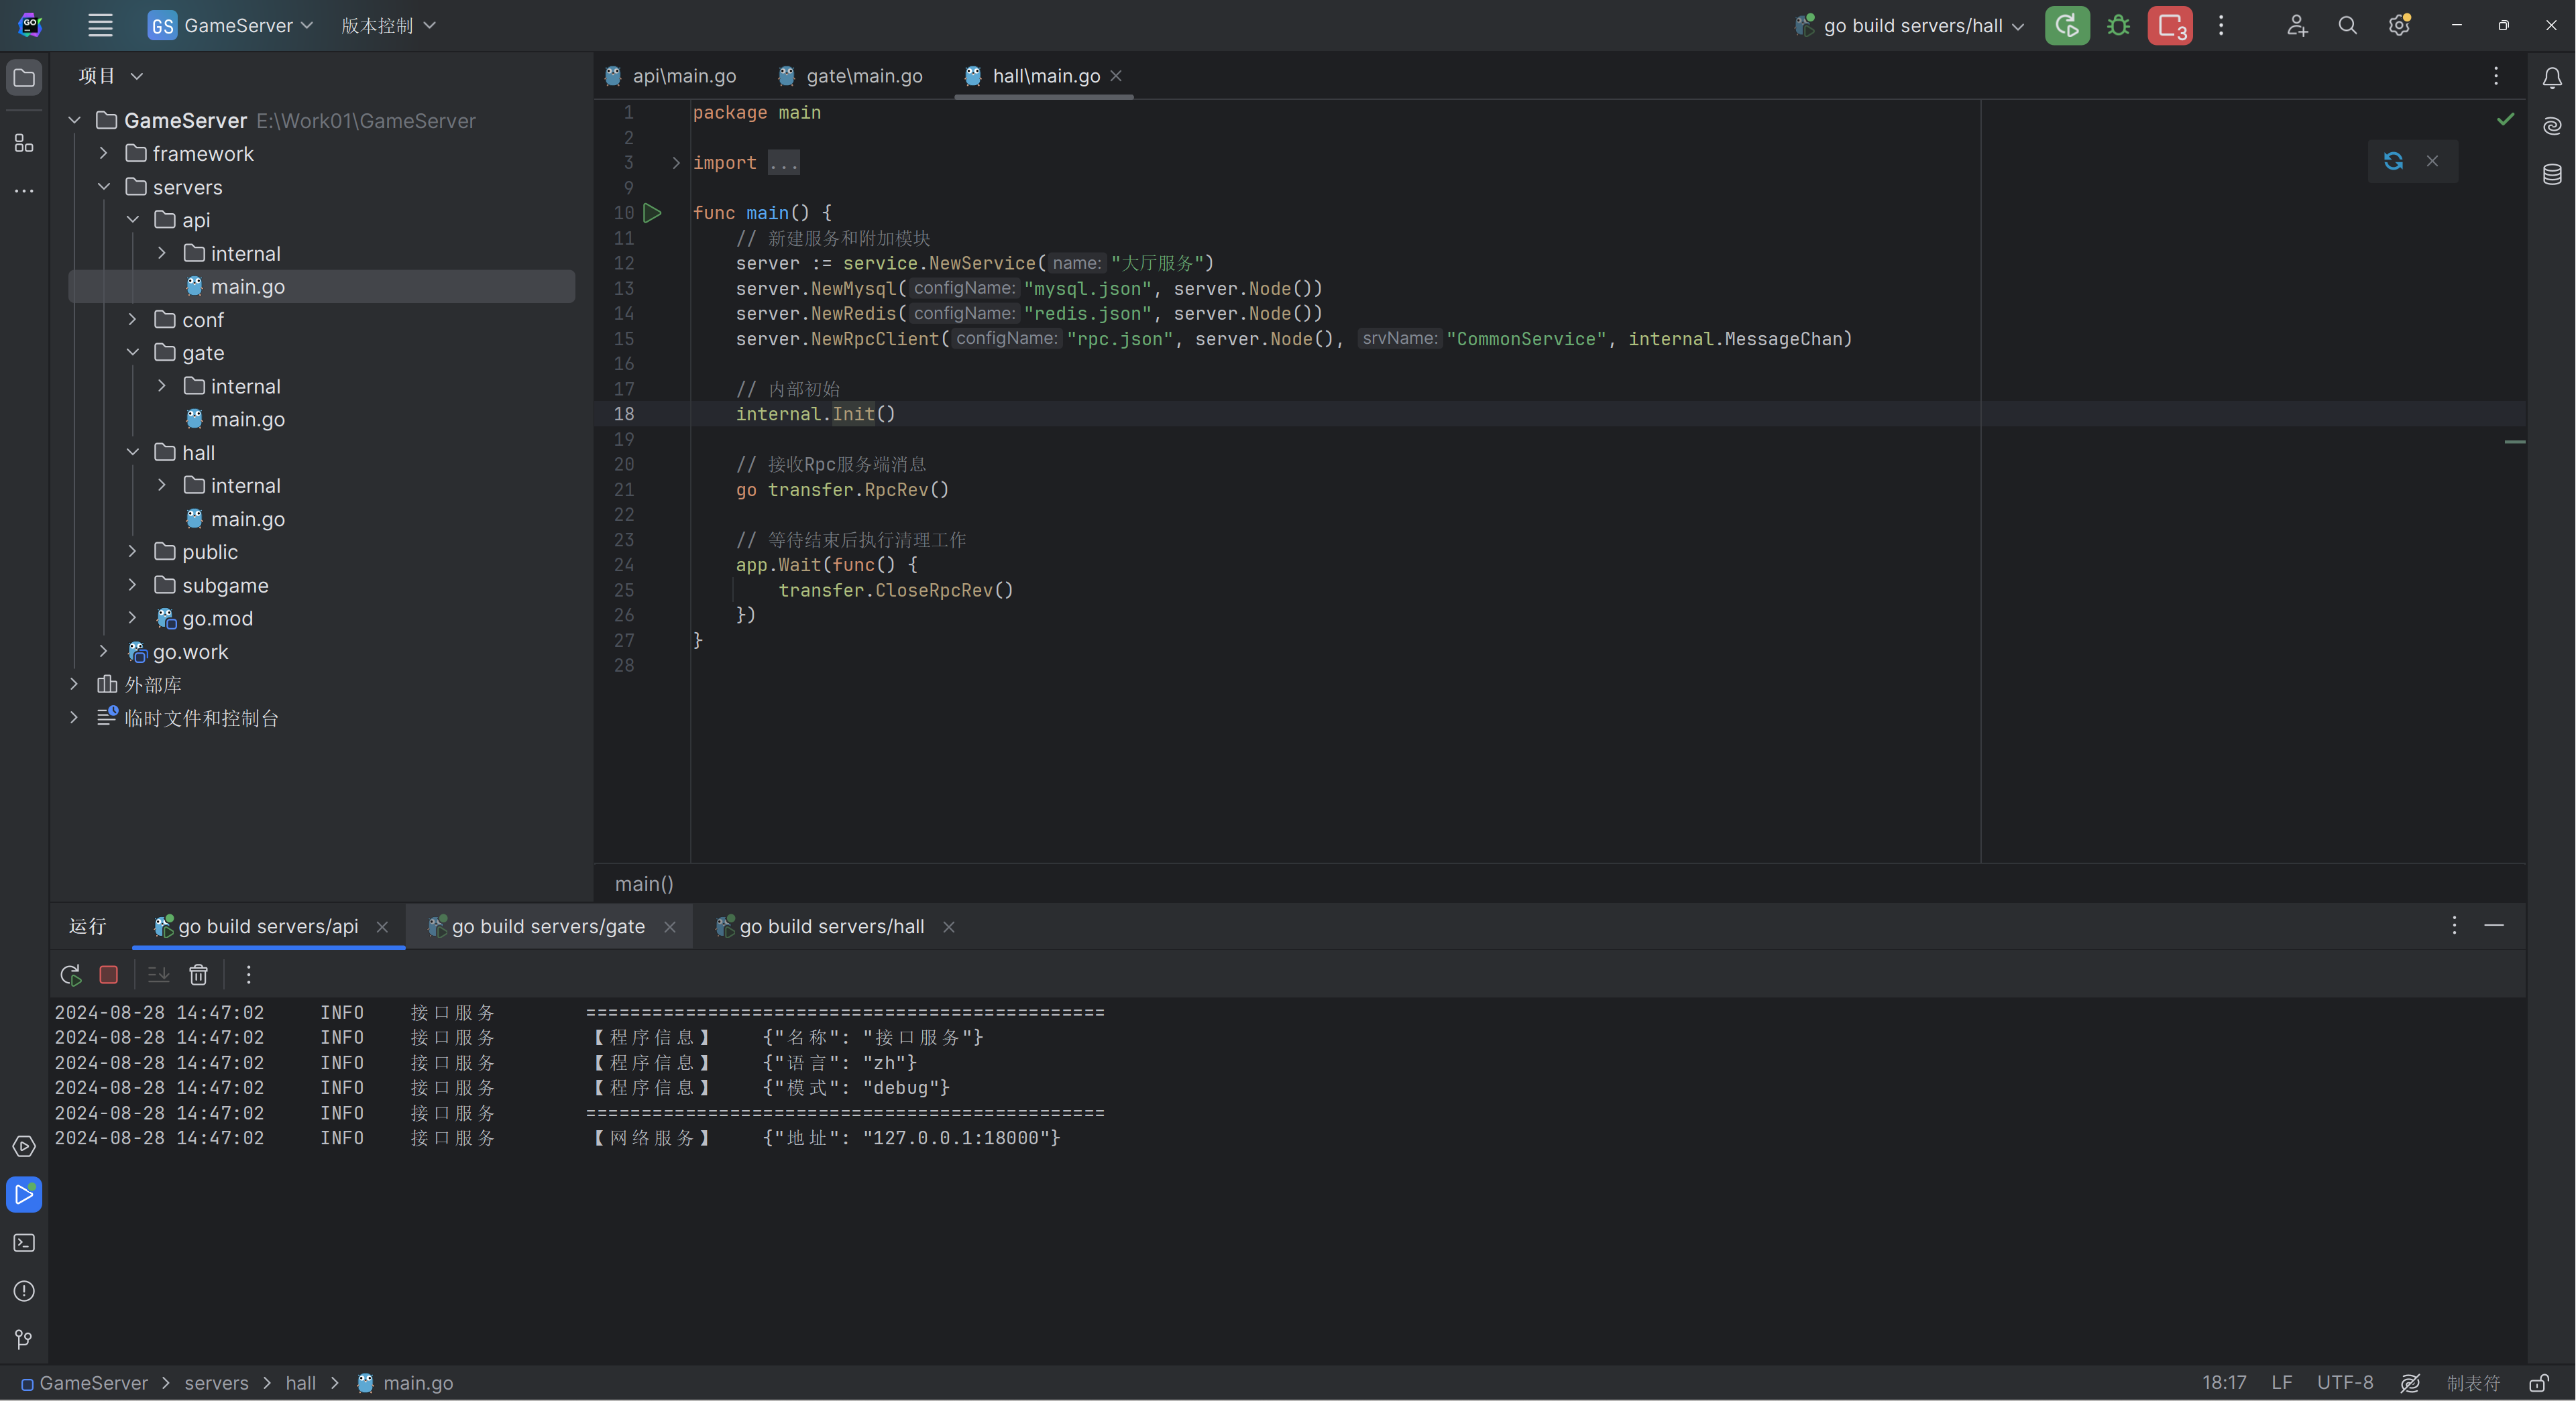Viewport: 2576px width, 1401px height.
Task: Click Clear All trash icon in console
Action: [198, 974]
